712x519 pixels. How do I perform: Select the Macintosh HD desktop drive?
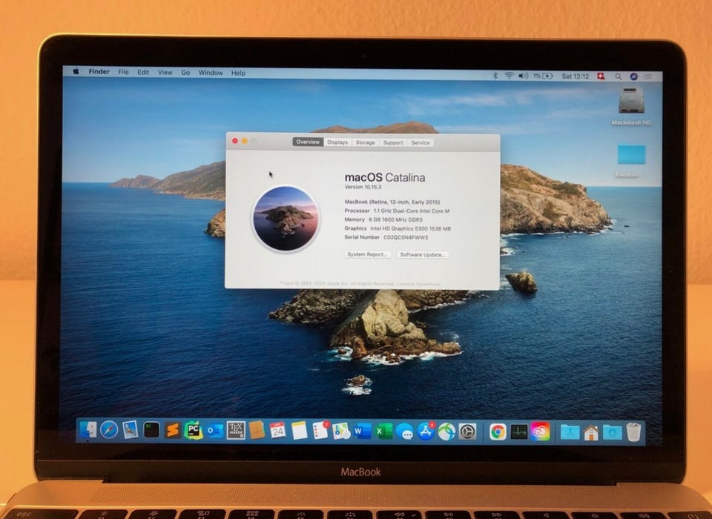[631, 106]
